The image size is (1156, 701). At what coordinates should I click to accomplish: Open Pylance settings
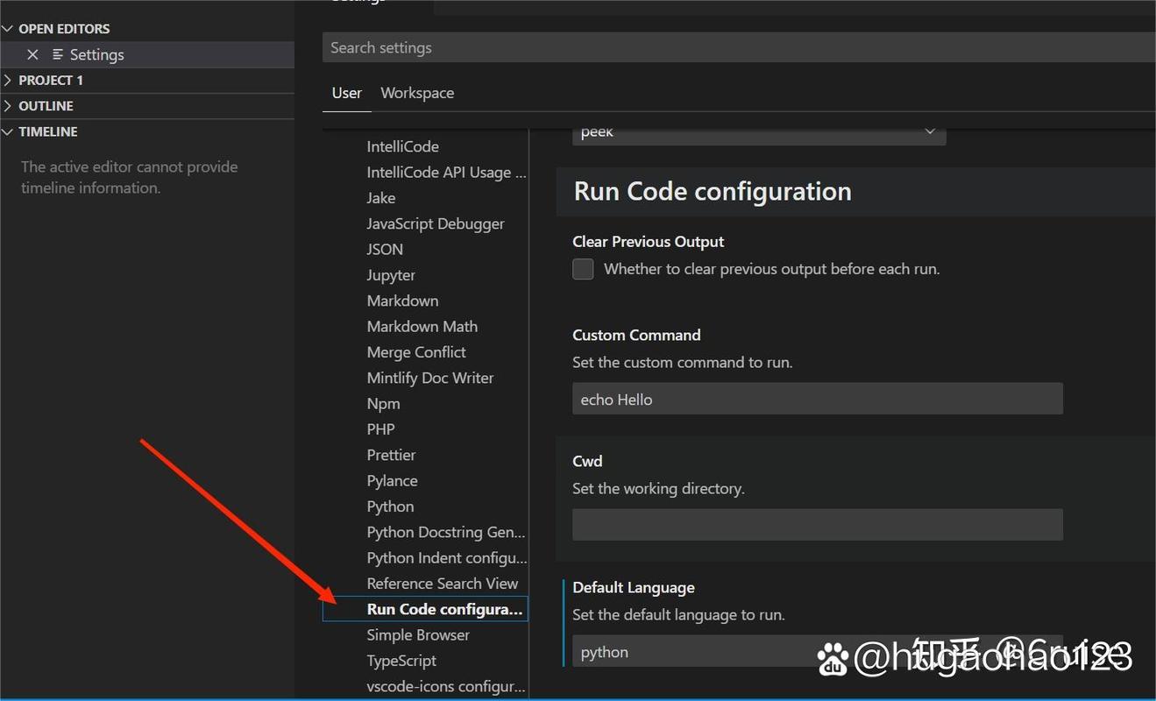point(392,481)
